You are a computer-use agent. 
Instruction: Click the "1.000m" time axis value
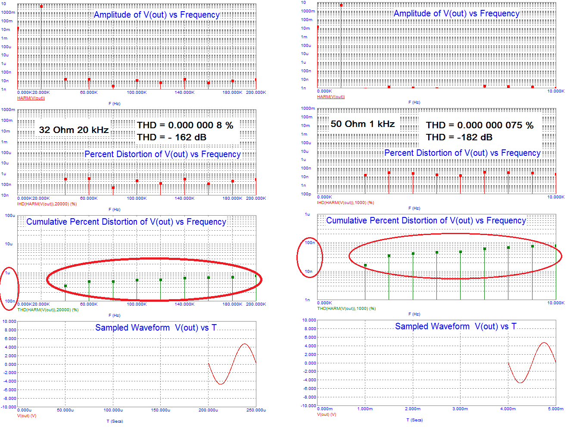pyautogui.click(x=365, y=409)
